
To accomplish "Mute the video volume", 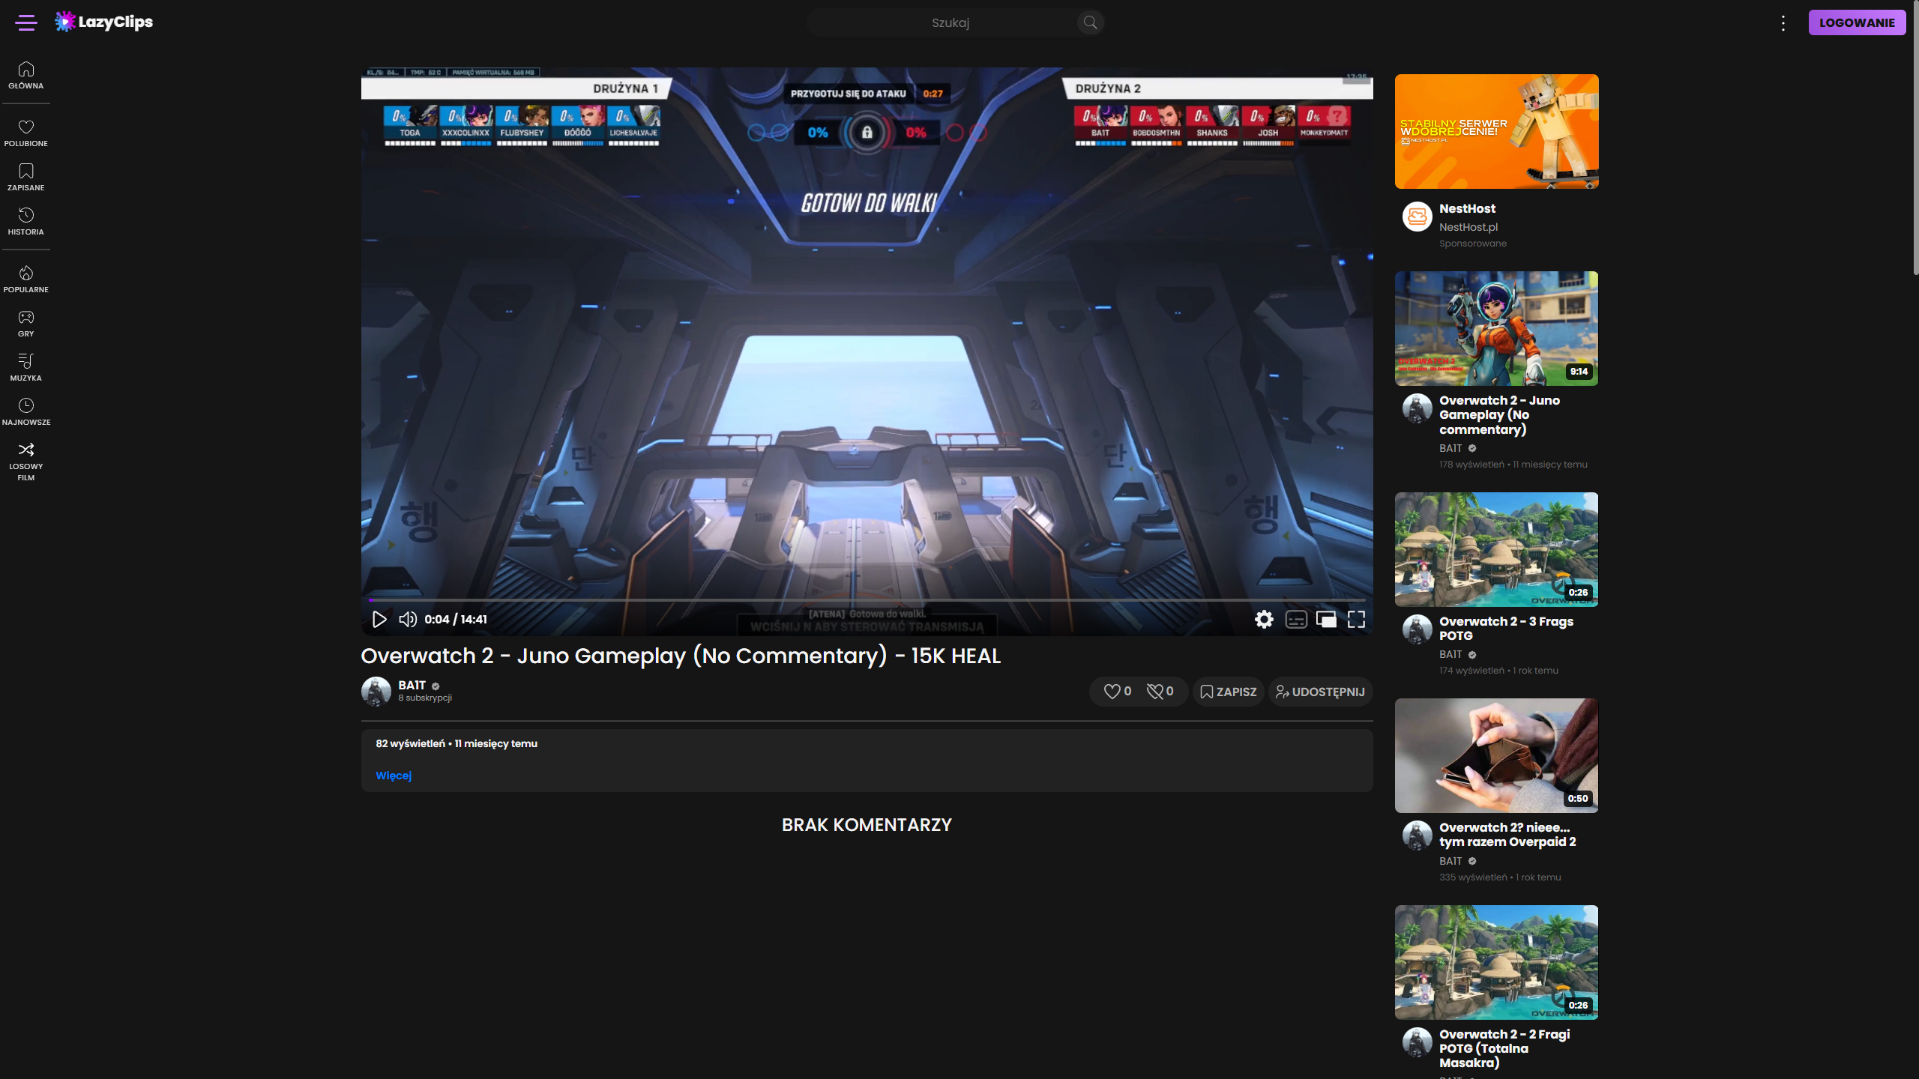I will (407, 619).
